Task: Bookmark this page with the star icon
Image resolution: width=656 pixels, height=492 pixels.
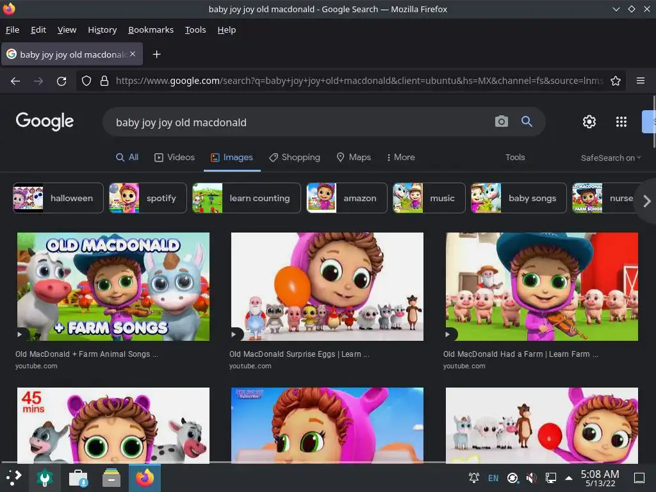Action: pyautogui.click(x=616, y=81)
